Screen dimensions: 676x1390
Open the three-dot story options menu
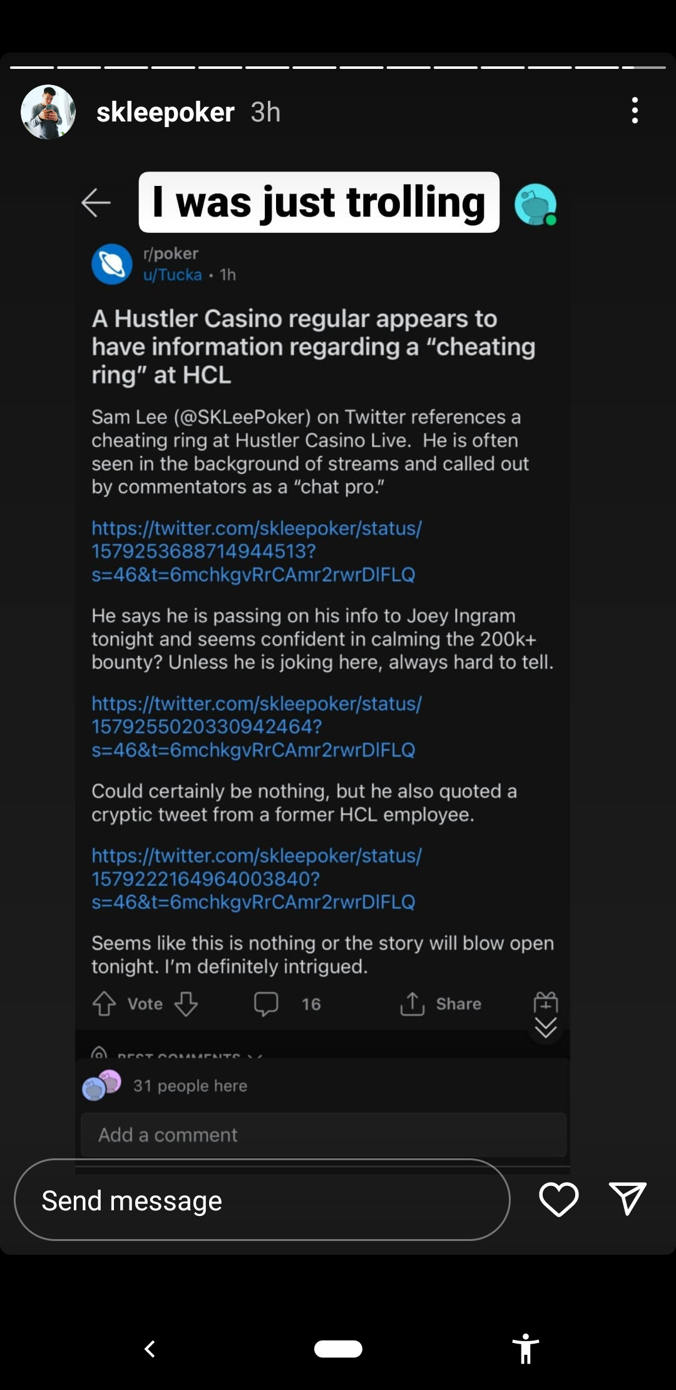pos(635,111)
